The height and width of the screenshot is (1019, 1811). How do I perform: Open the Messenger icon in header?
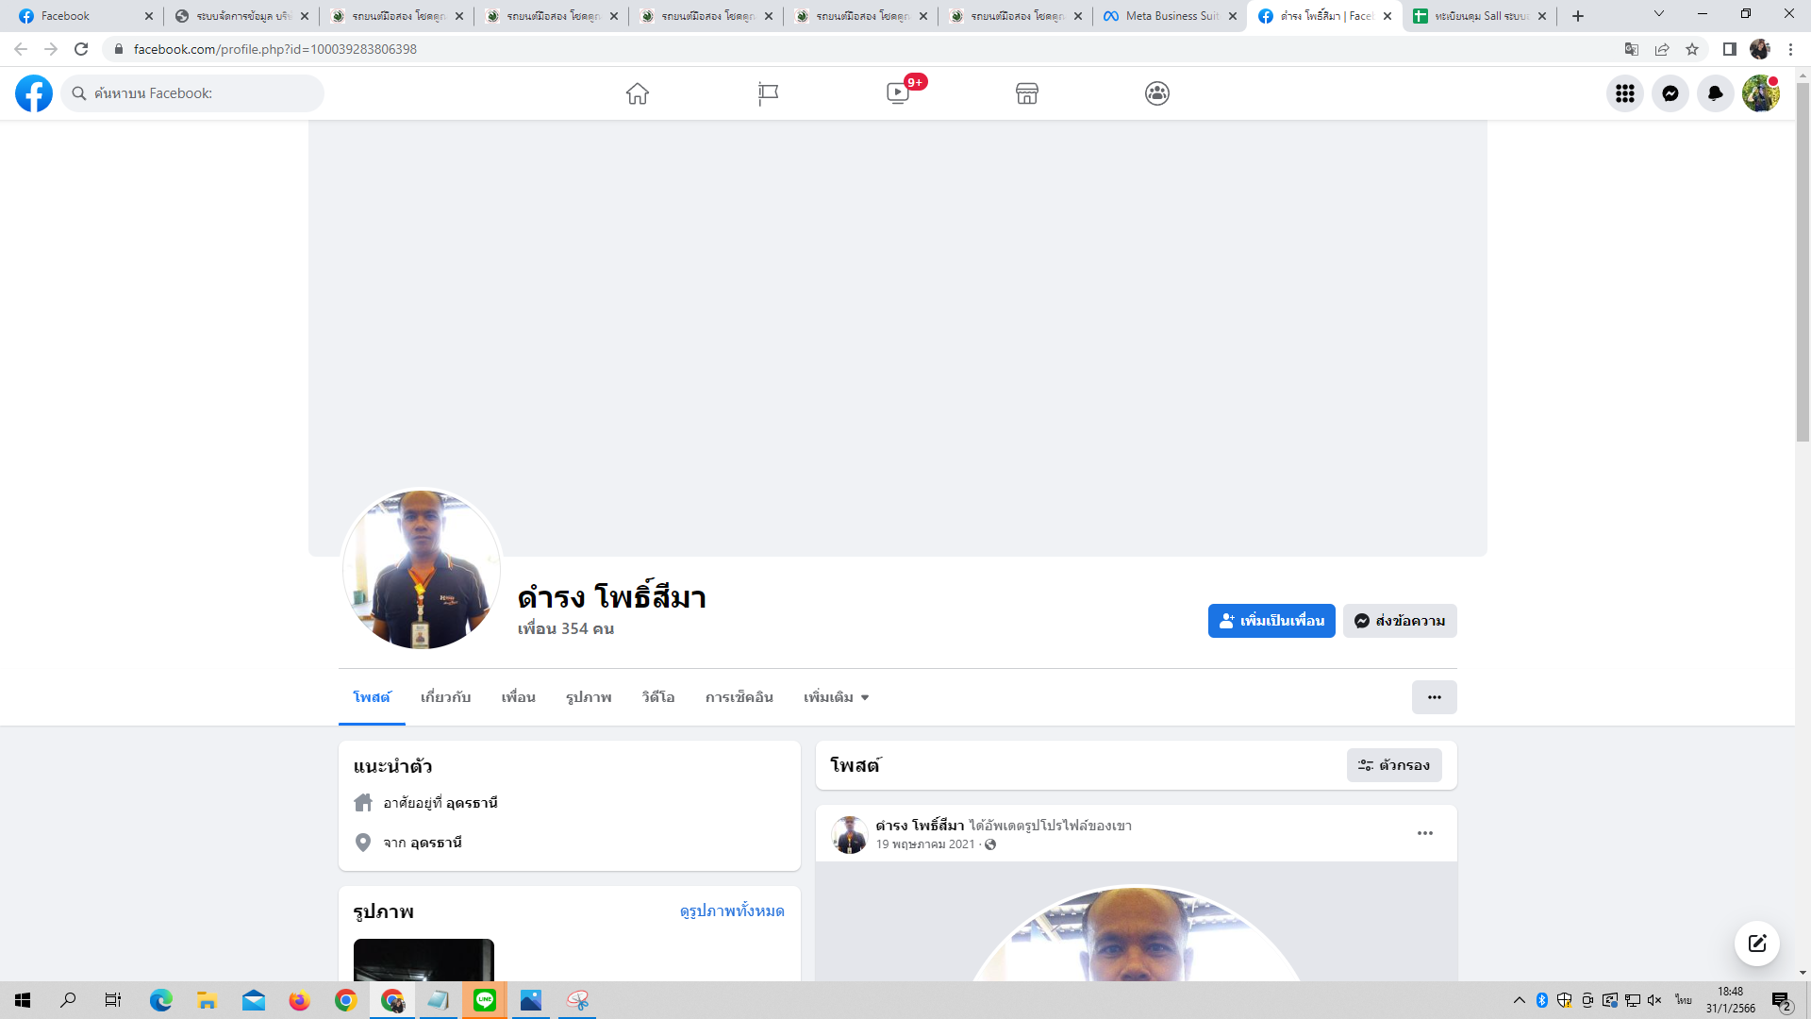(x=1670, y=93)
